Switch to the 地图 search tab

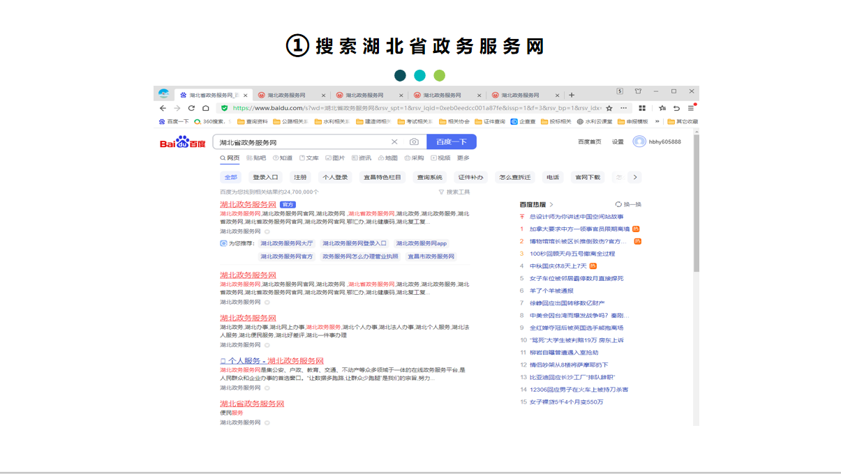coord(387,158)
